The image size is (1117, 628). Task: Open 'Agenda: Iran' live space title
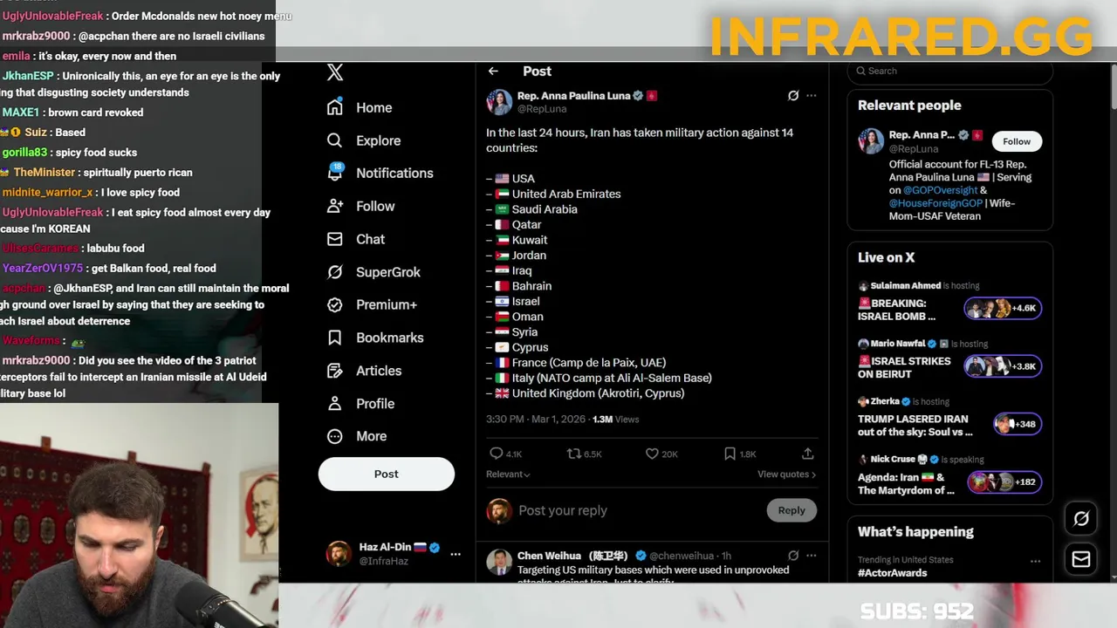click(906, 483)
